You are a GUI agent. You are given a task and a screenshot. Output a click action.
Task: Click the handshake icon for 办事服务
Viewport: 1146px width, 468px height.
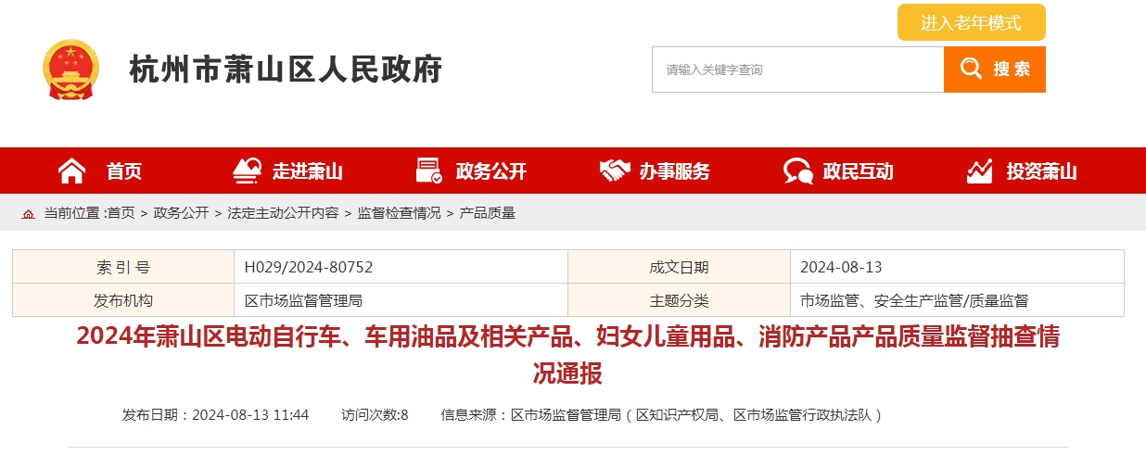tap(615, 171)
